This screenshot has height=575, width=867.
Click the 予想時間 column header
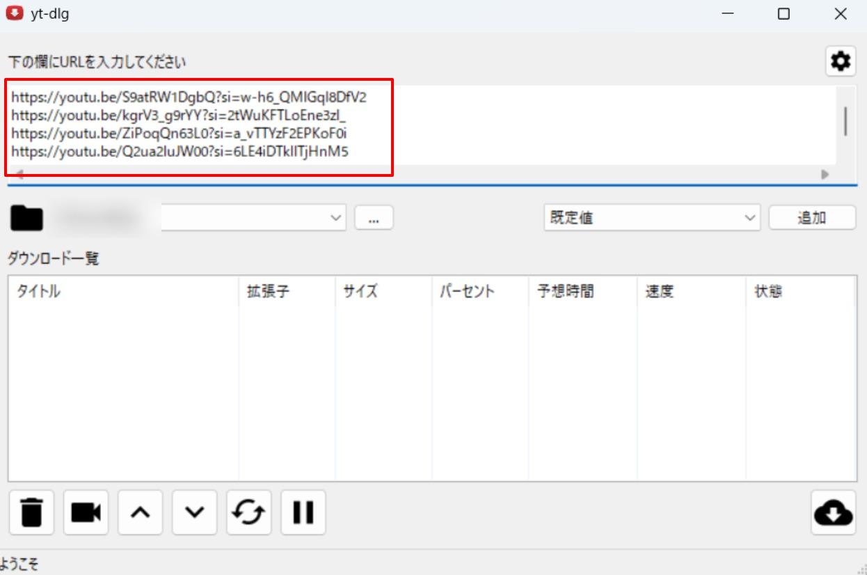[x=583, y=291]
